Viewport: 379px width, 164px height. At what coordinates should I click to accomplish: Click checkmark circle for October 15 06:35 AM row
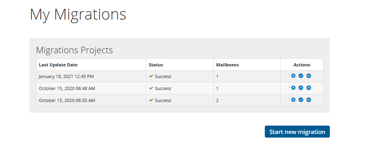tap(301, 100)
